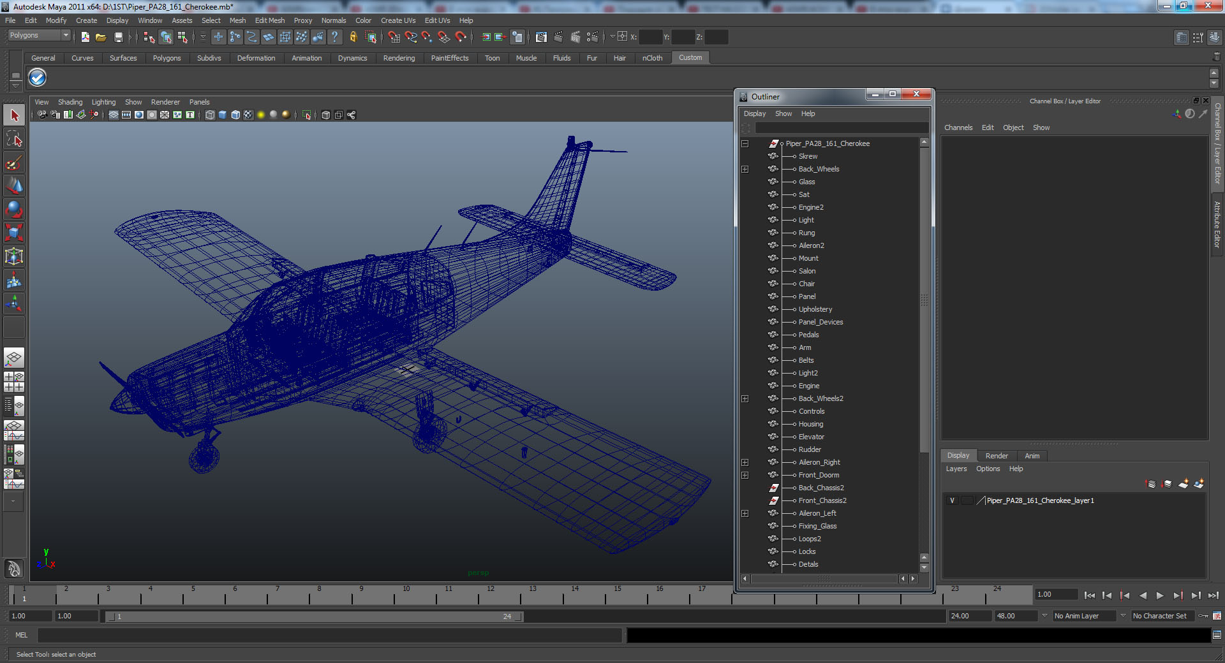
Task: Expand the Back_Wheels node
Action: pos(745,169)
